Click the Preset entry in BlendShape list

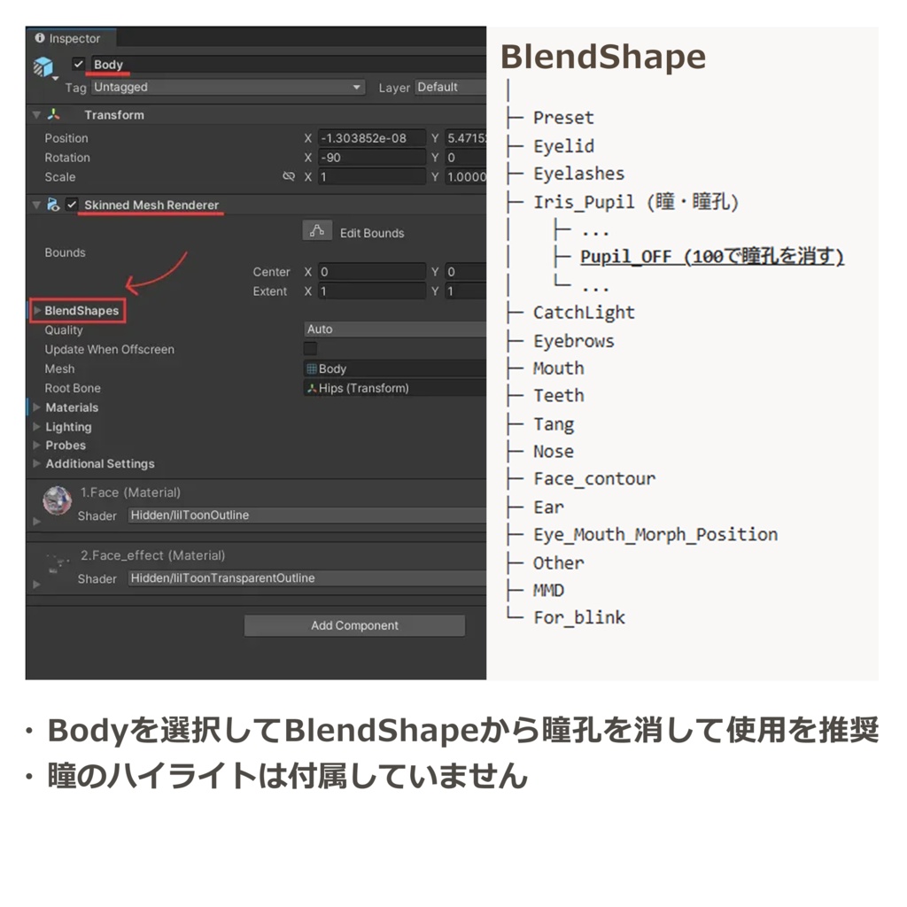click(x=563, y=118)
